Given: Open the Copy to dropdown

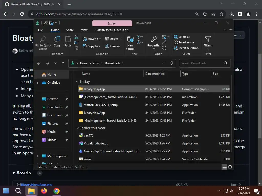Looking at the screenshot, I should tap(92, 46).
